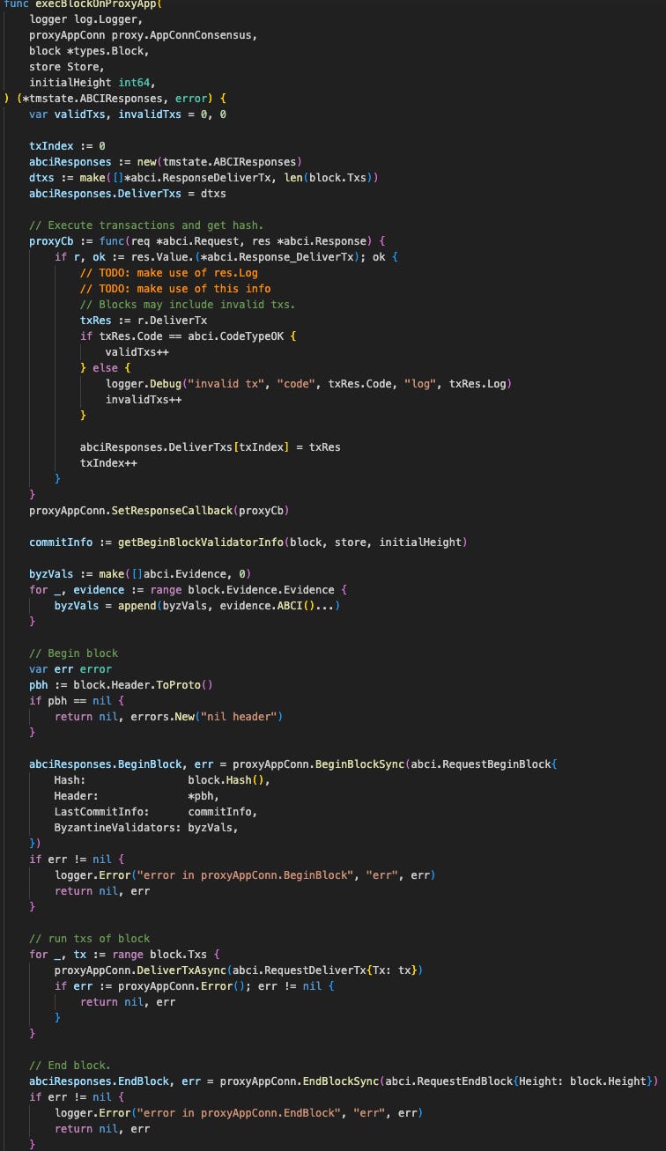The width and height of the screenshot is (666, 1151).
Task: Click 'abciResponses := new(tmstate.ABCIResponses)' line
Action: [x=165, y=161]
